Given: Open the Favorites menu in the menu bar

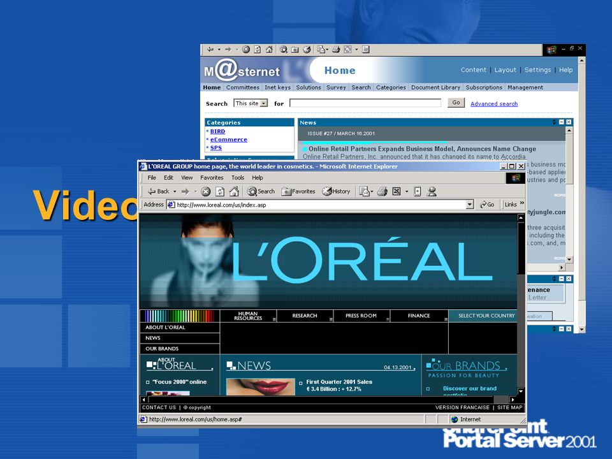Looking at the screenshot, I should click(x=212, y=178).
